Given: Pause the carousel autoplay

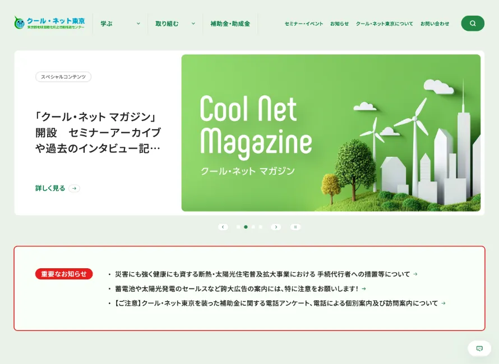Looking at the screenshot, I should (x=295, y=227).
